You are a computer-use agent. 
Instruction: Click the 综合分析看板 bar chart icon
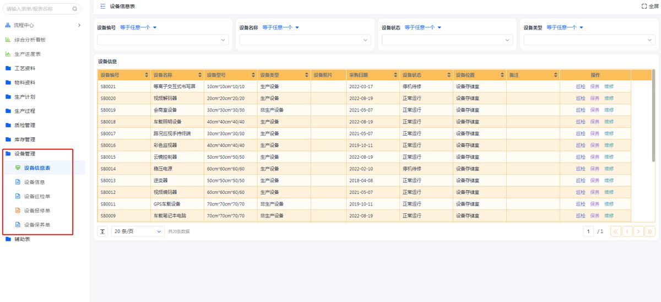coord(8,40)
